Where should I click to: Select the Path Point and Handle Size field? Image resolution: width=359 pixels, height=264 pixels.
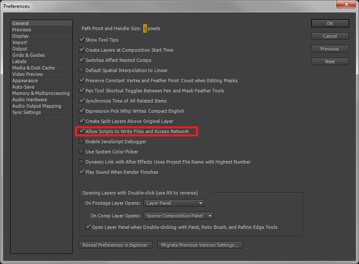tap(145, 28)
